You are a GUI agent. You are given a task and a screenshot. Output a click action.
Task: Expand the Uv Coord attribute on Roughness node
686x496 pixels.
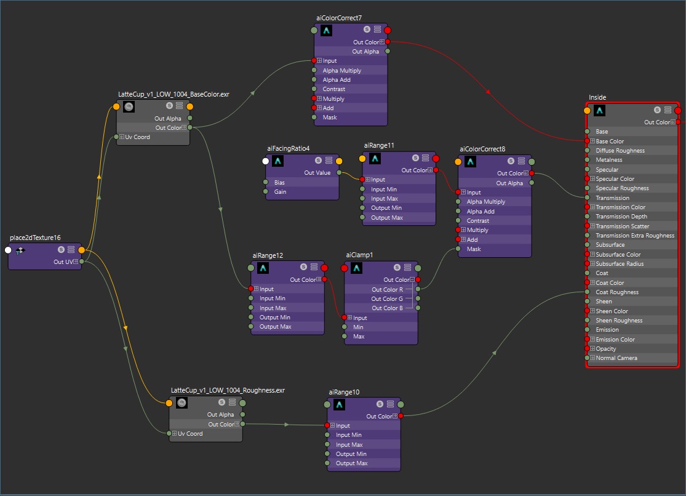(x=174, y=433)
